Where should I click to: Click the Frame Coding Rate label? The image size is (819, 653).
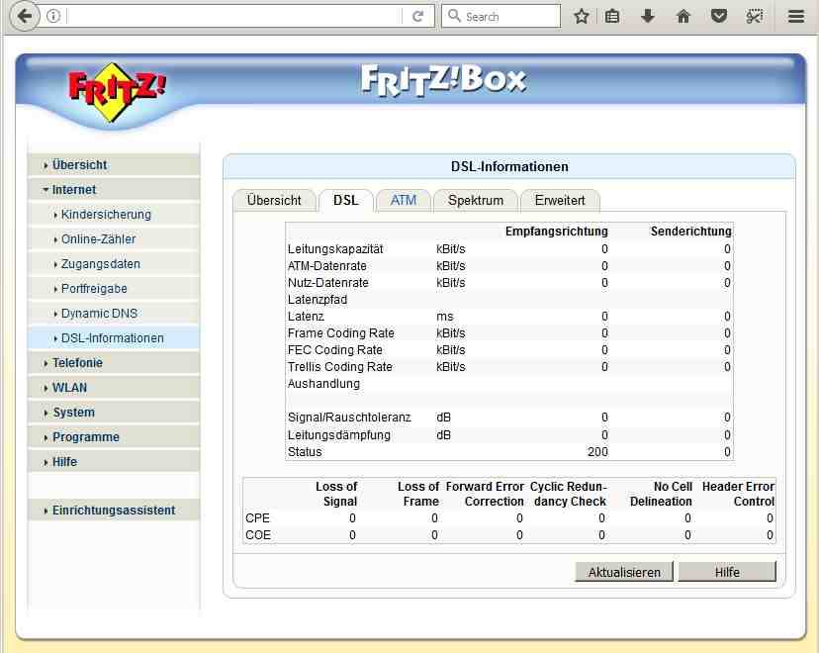[x=341, y=333]
